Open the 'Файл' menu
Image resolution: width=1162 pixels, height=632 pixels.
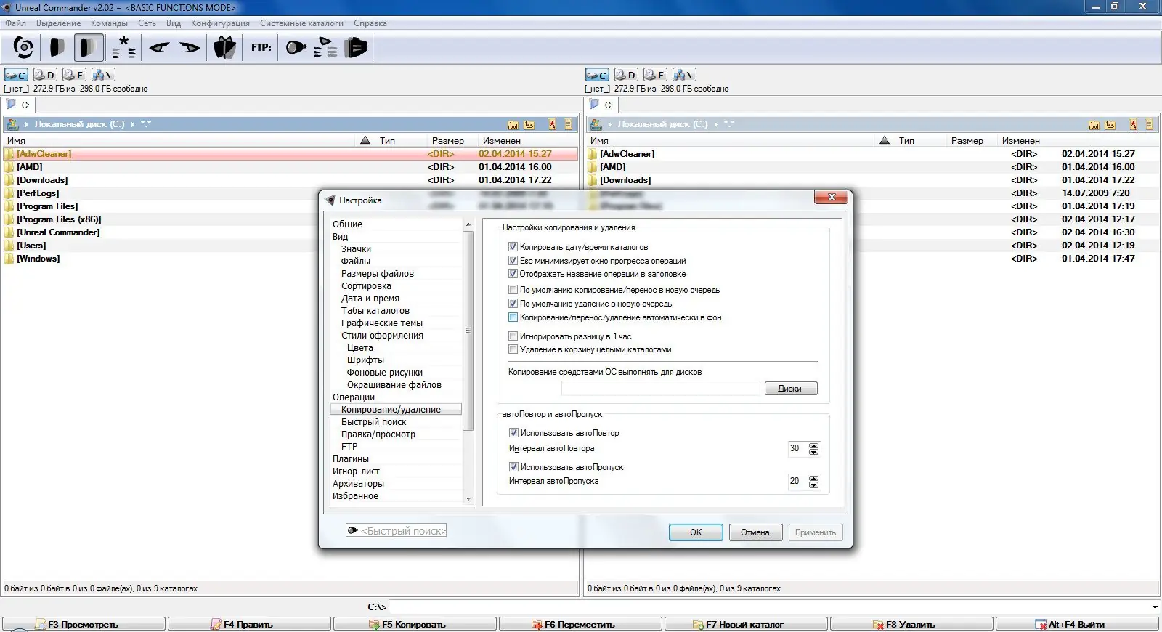(15, 23)
